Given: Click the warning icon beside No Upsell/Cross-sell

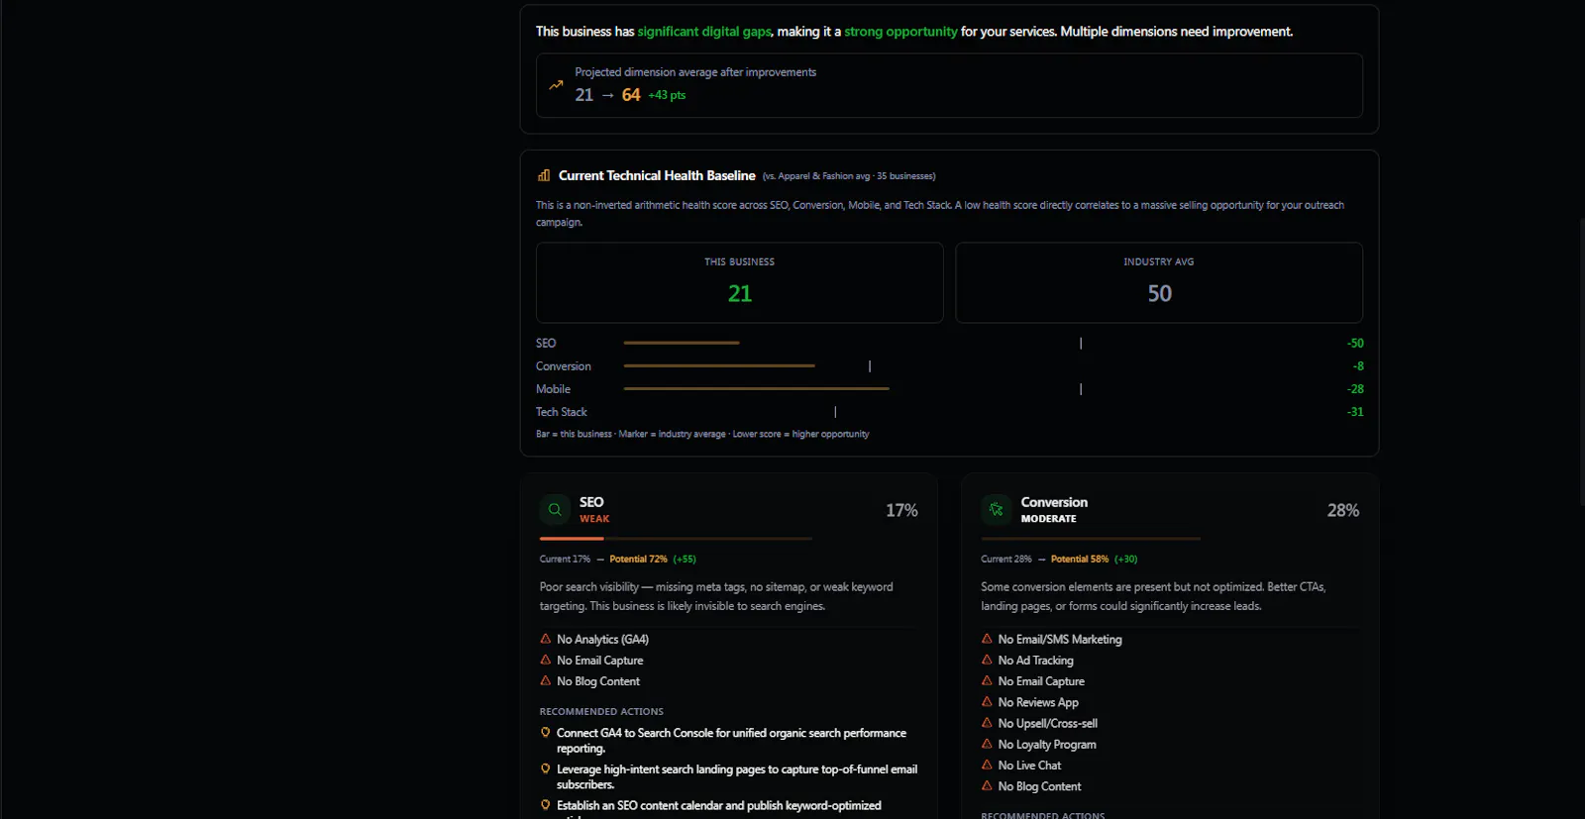Looking at the screenshot, I should pyautogui.click(x=987, y=723).
